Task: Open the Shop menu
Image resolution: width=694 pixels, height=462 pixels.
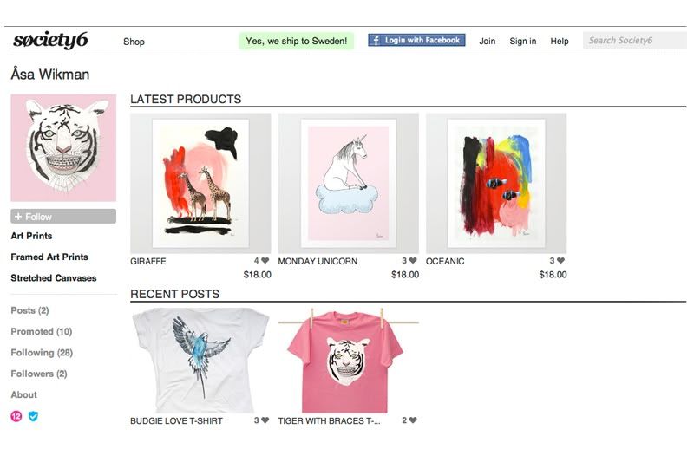Action: 134,42
